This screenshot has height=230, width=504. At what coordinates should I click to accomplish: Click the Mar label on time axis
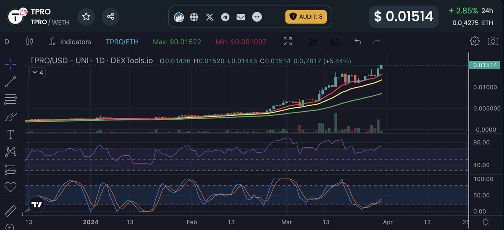click(287, 222)
